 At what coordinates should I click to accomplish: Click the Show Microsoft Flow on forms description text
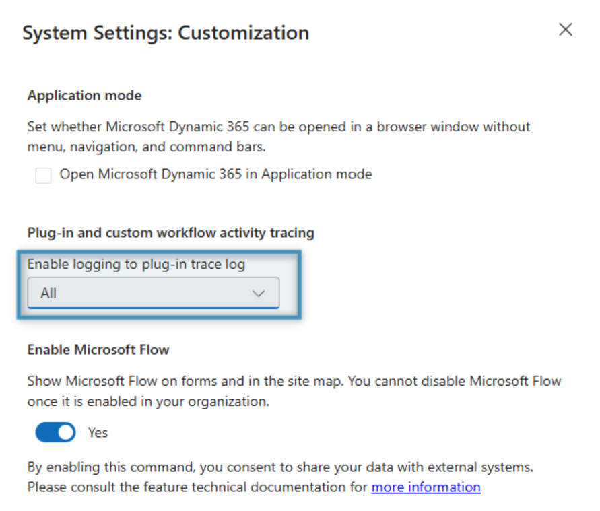point(294,391)
